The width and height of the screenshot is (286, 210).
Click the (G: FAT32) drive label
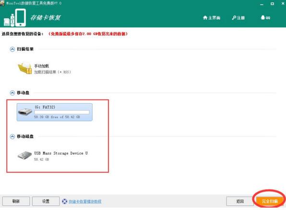click(x=45, y=107)
